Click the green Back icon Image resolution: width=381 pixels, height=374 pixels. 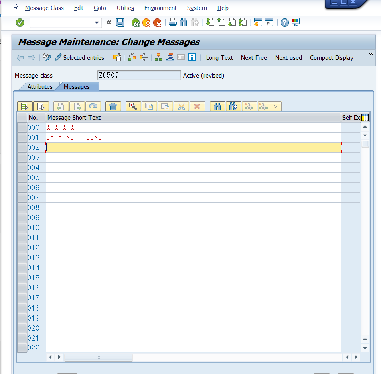pos(135,22)
